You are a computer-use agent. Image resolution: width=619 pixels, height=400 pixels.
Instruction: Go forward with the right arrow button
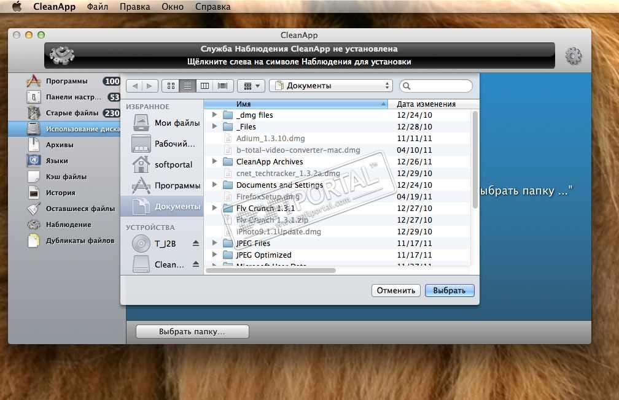150,86
